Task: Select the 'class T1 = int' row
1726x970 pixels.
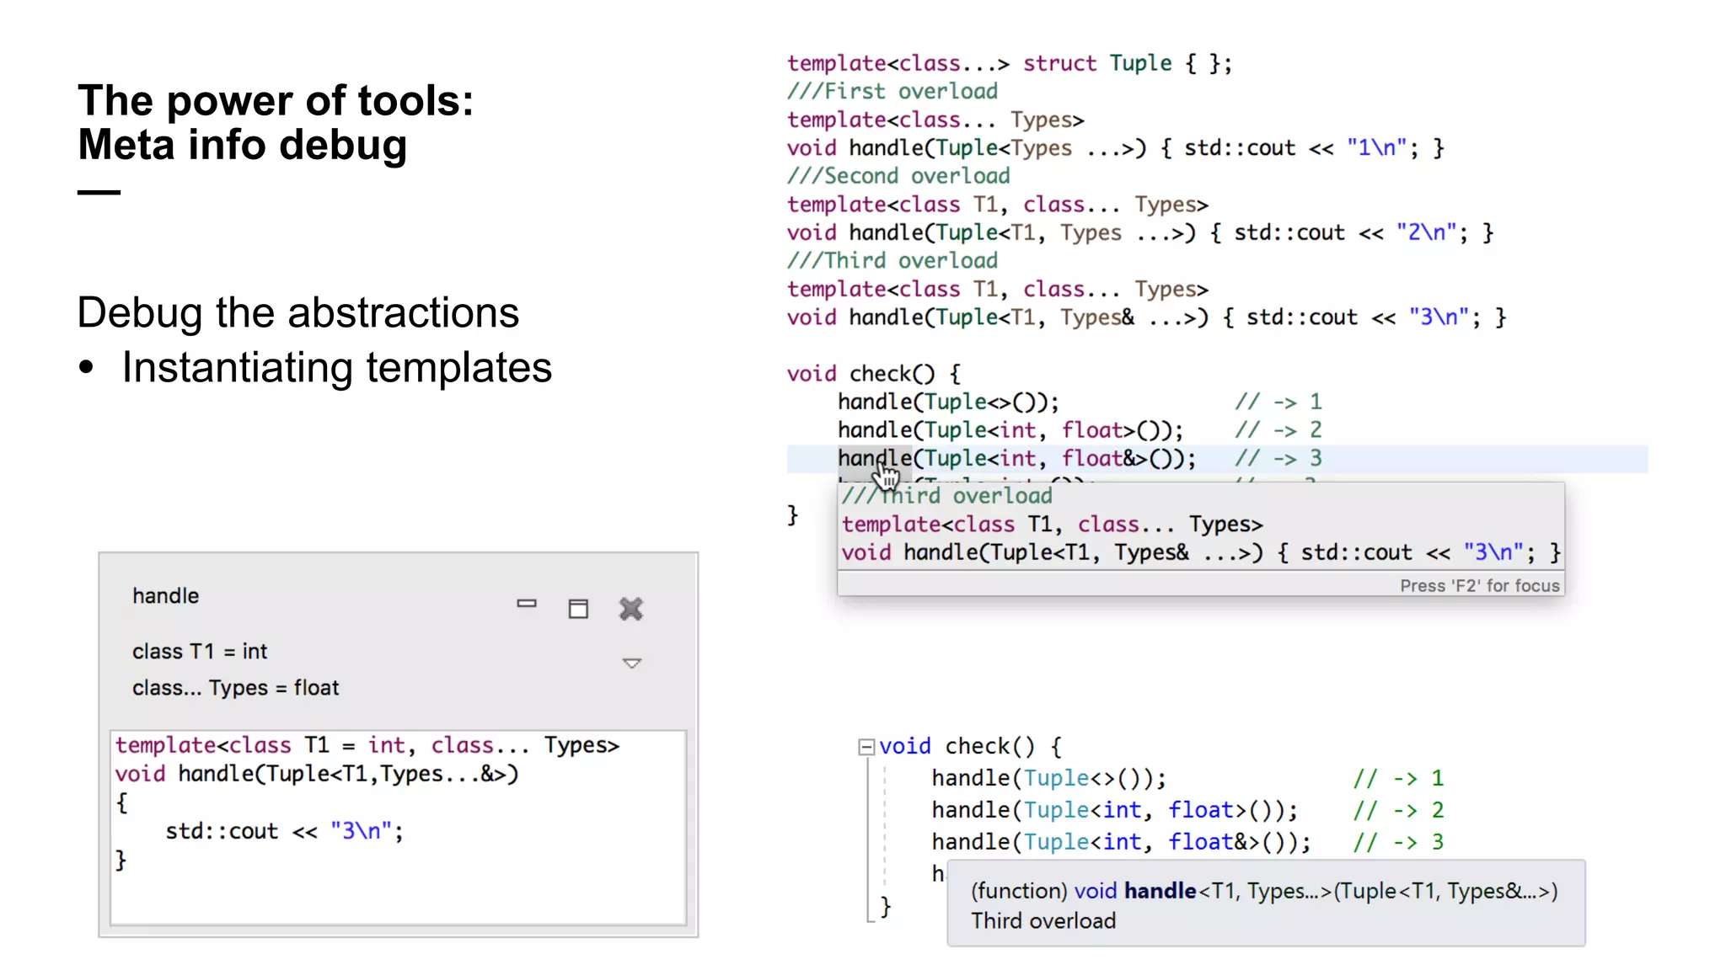Action: [x=200, y=652]
